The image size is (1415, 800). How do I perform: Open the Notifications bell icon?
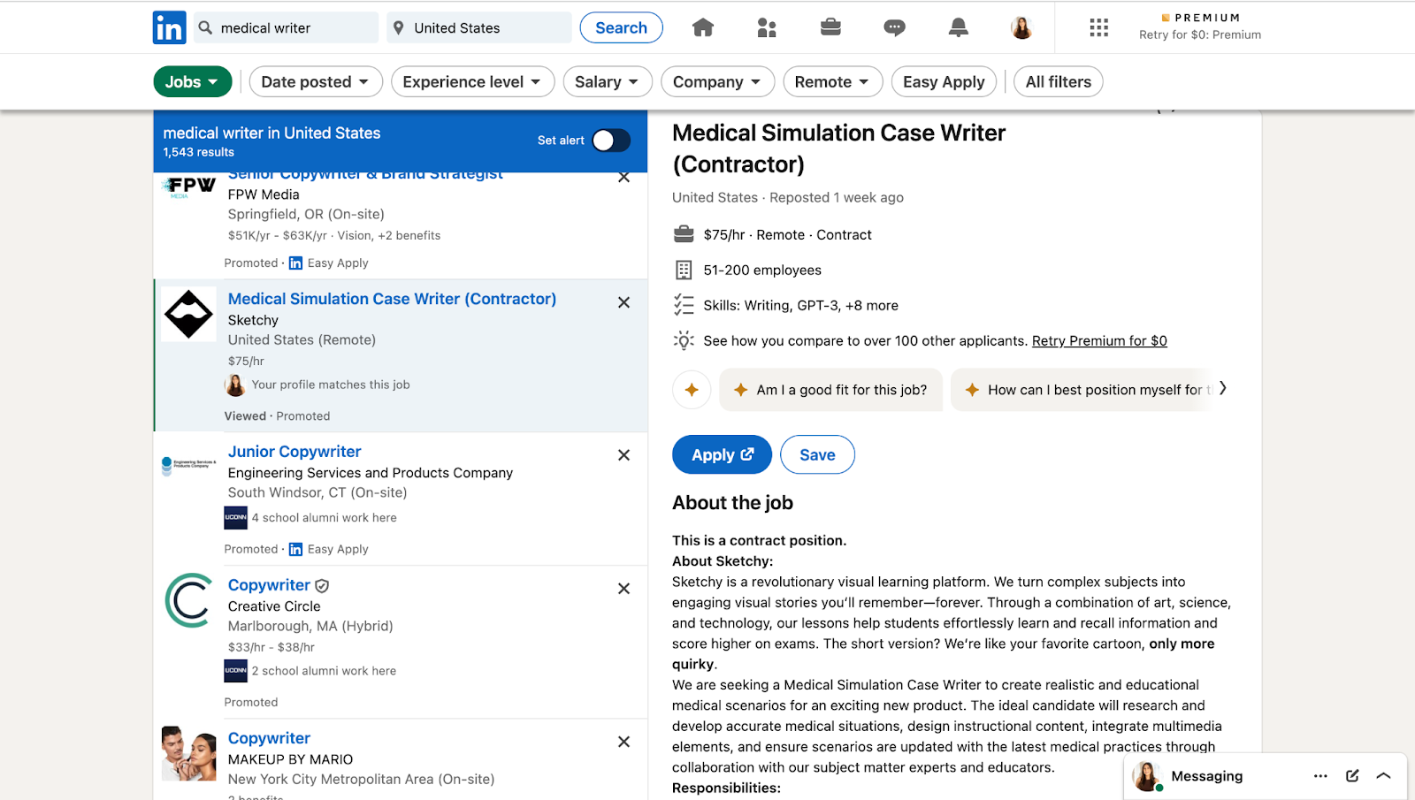pyautogui.click(x=958, y=27)
